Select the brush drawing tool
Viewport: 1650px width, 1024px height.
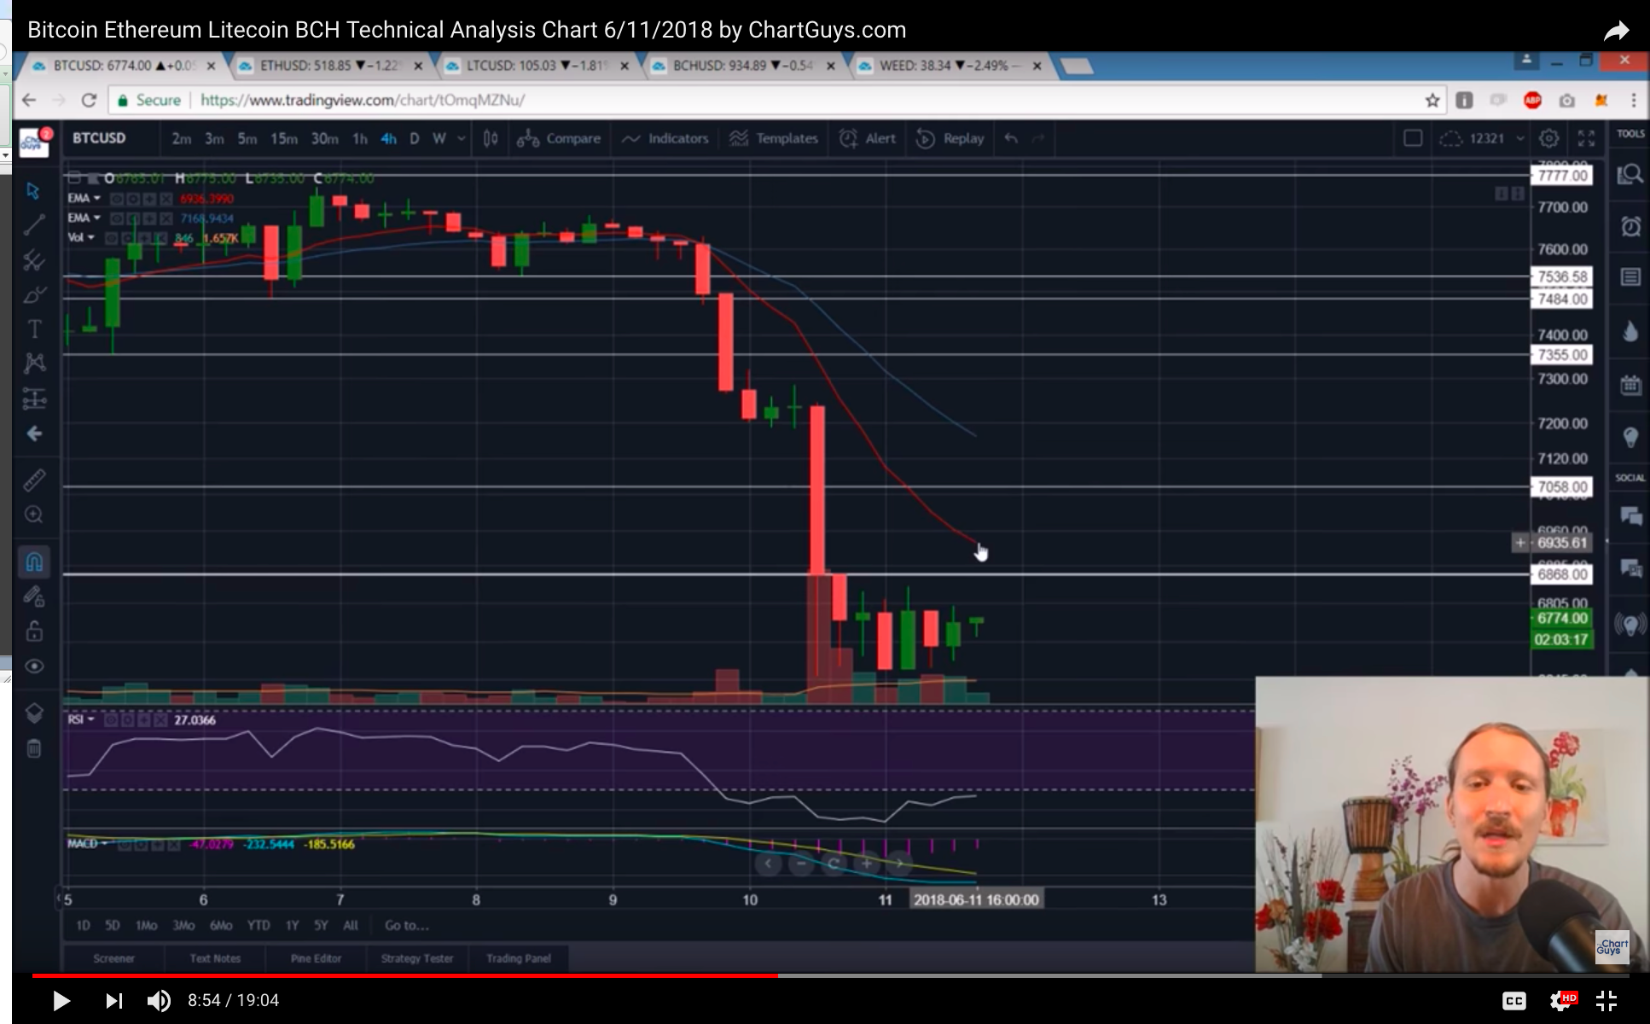point(34,294)
